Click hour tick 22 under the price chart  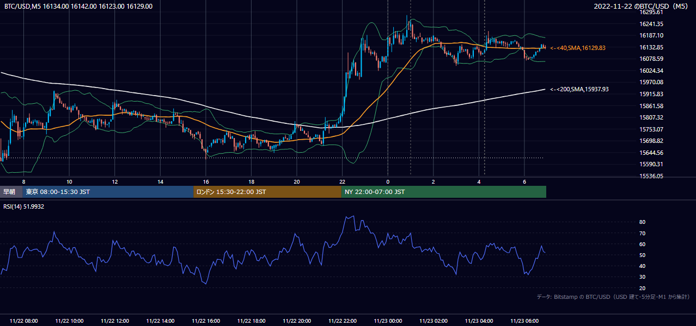point(342,181)
